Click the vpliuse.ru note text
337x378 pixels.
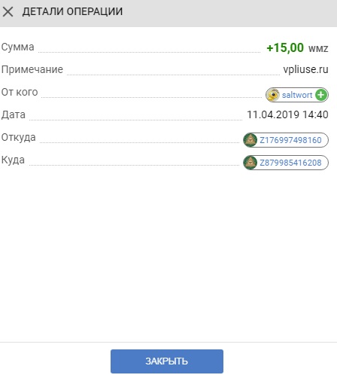click(x=305, y=69)
